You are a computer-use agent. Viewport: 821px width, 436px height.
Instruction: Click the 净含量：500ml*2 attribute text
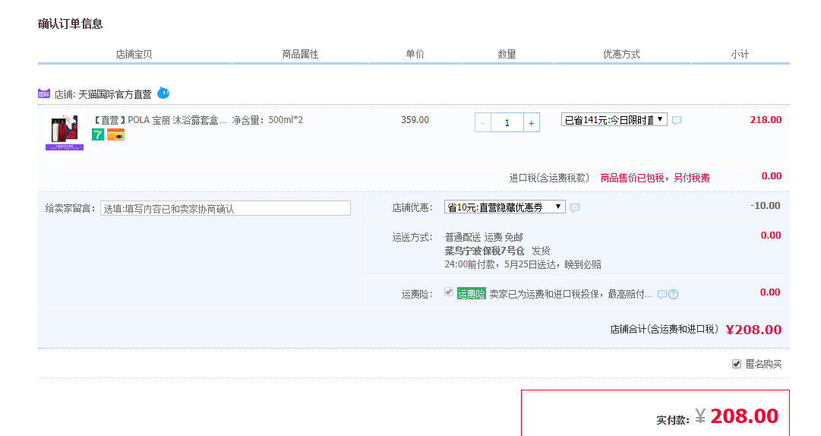[267, 120]
